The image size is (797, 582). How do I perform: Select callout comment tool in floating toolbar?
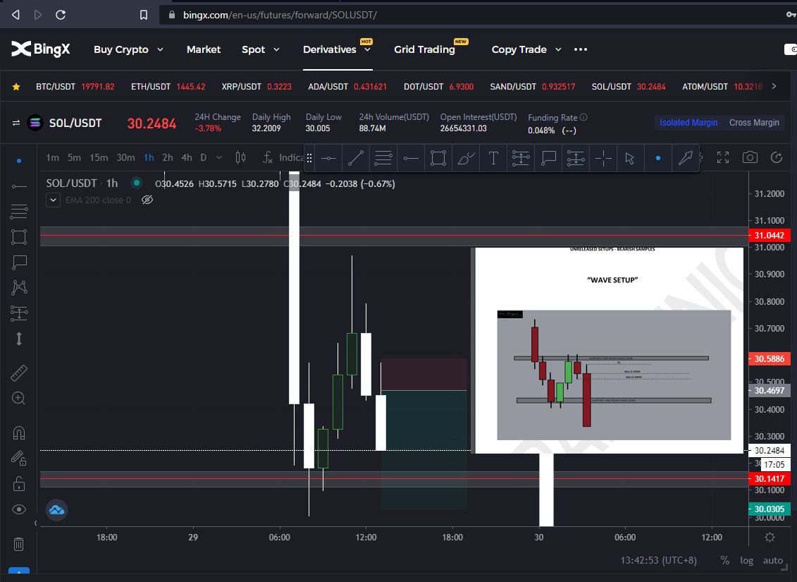coord(548,158)
